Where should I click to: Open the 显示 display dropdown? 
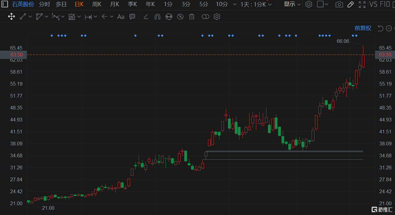[292, 4]
